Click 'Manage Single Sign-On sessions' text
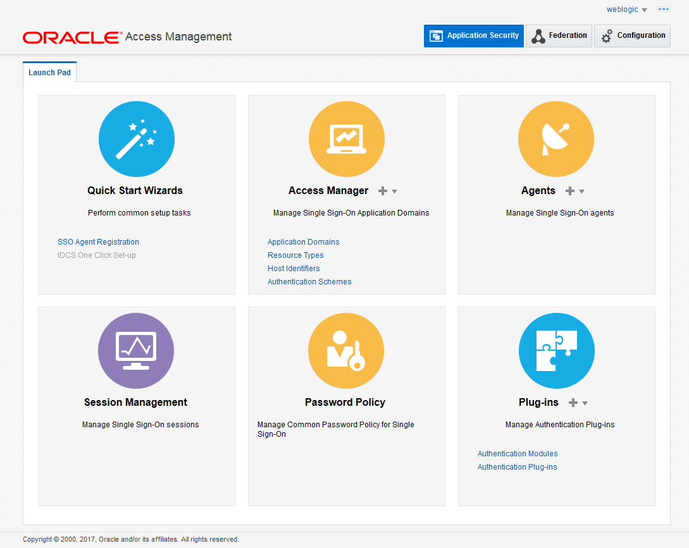The width and height of the screenshot is (689, 548). [x=140, y=425]
